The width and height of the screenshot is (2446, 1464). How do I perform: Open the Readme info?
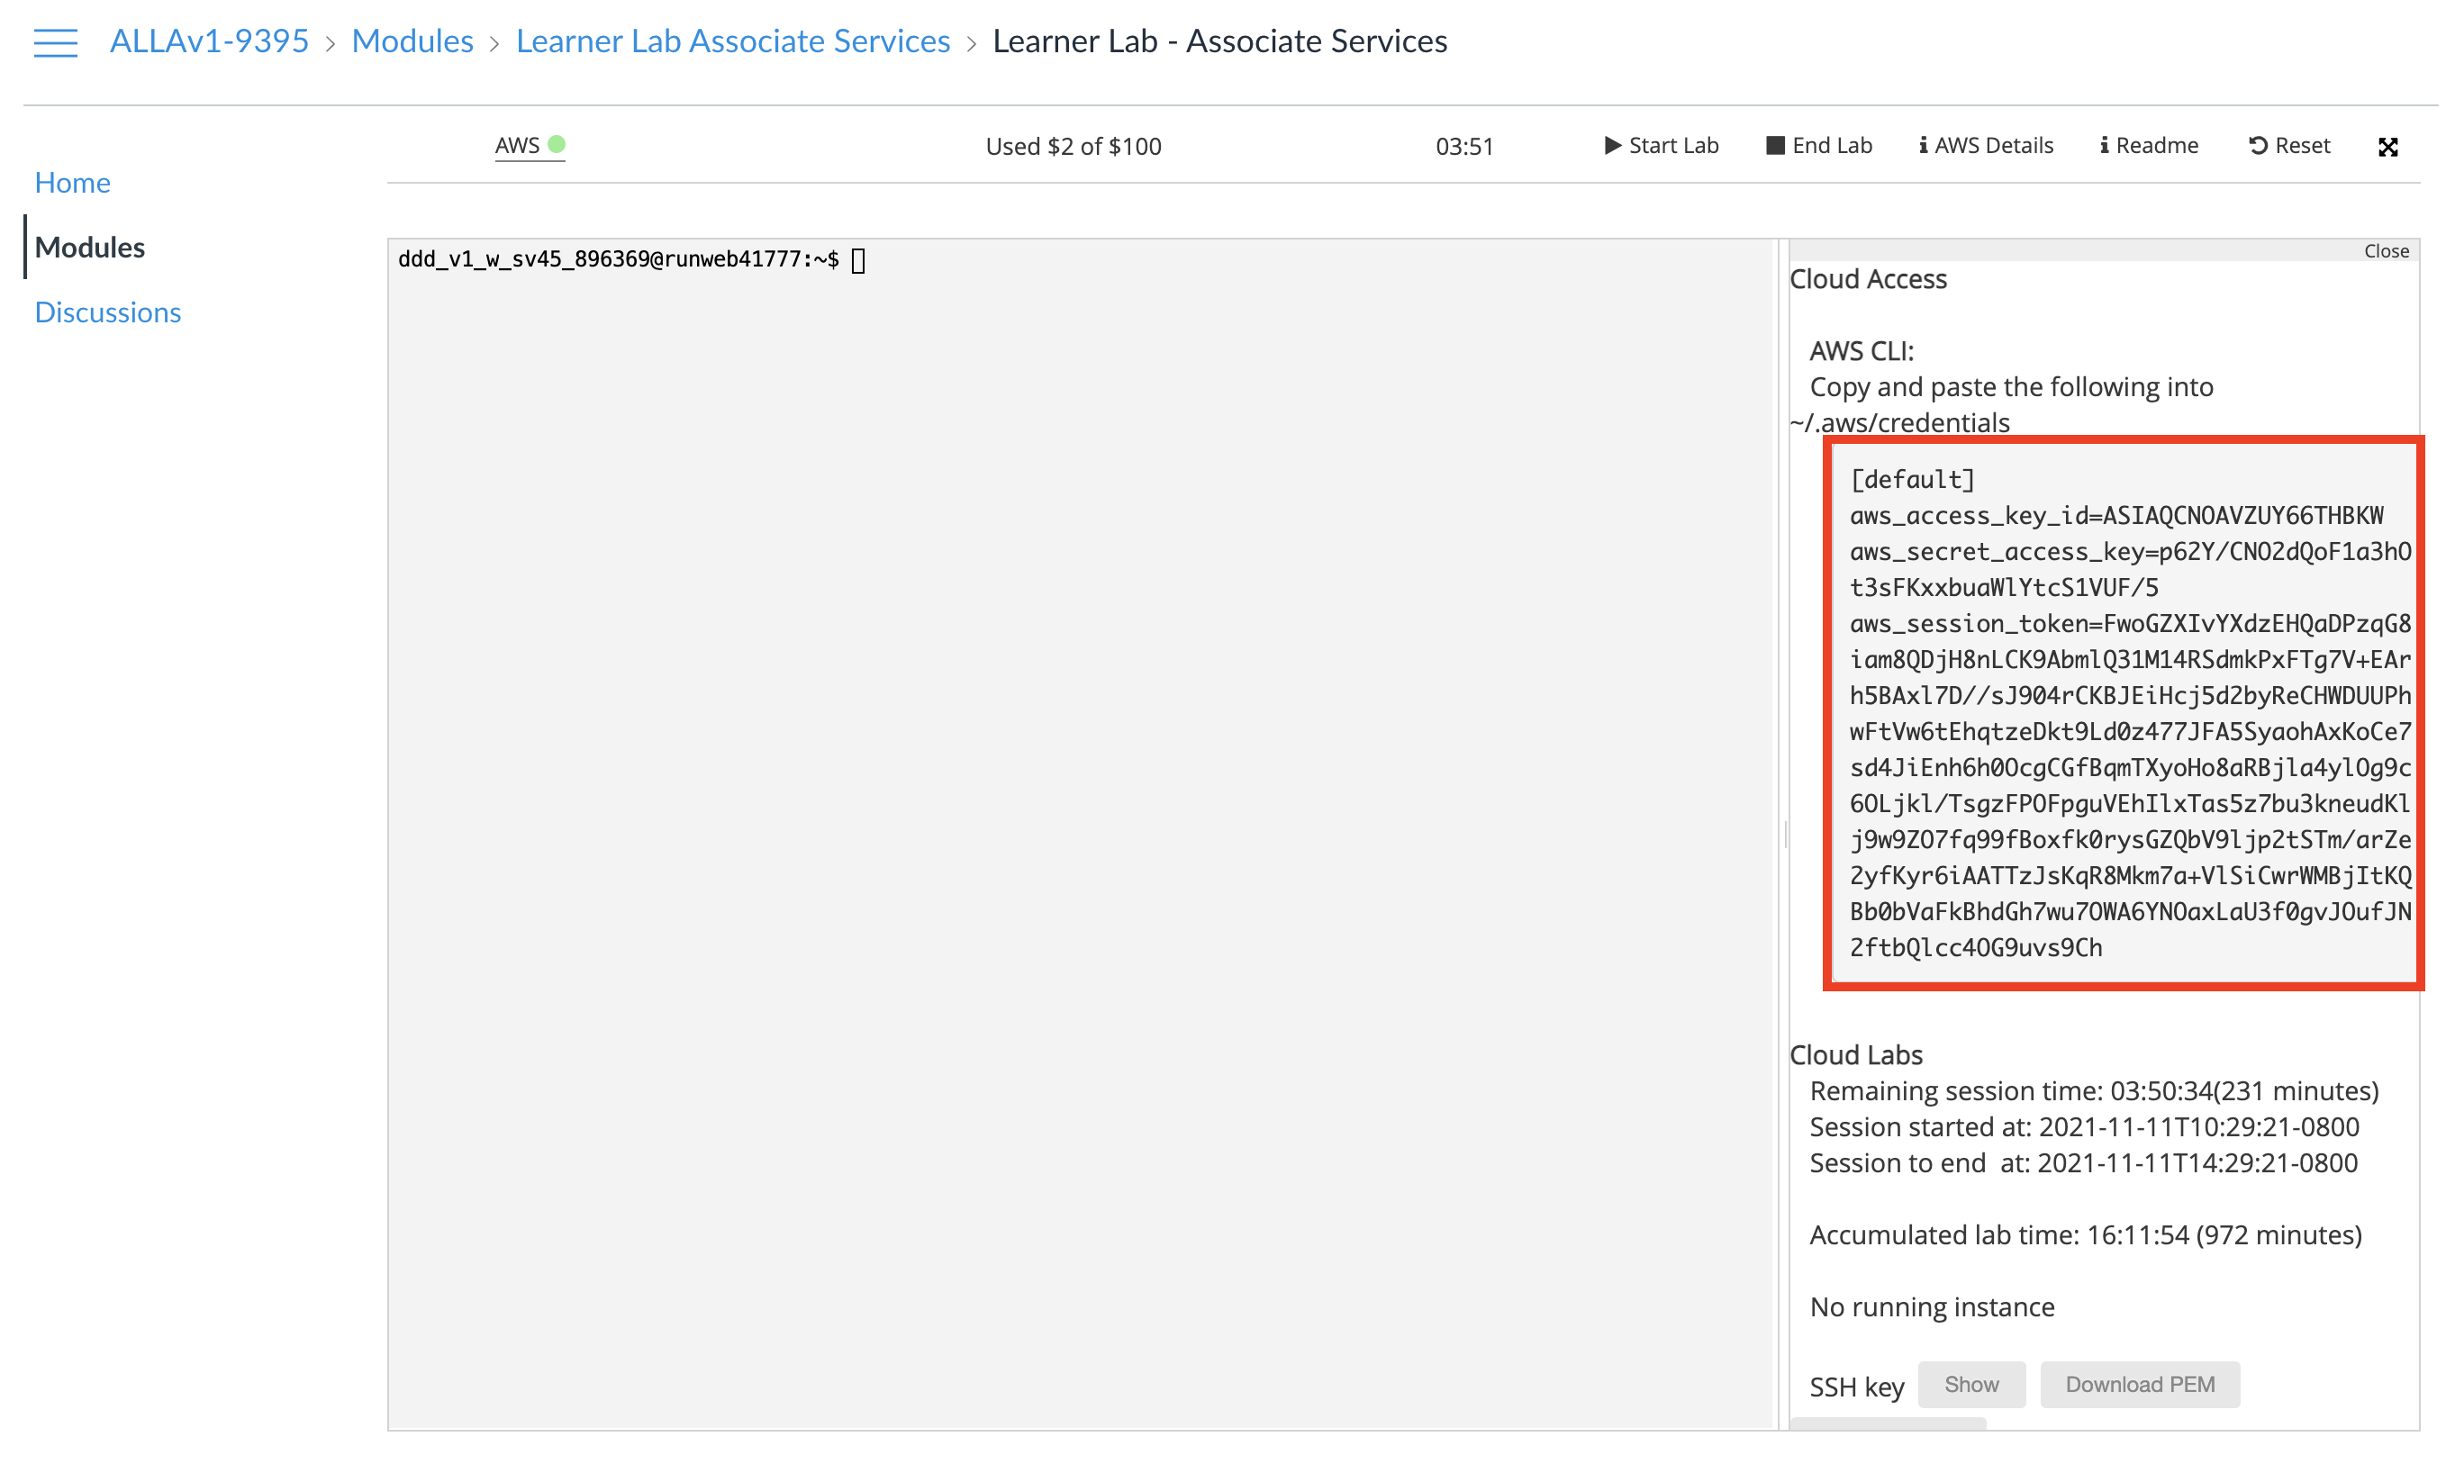tap(2148, 145)
